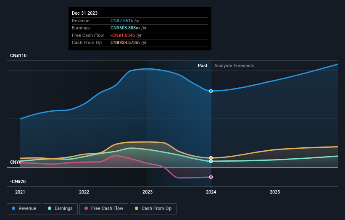The width and height of the screenshot is (345, 220).
Task: Click the CN¥603.888m earnings value
Action: tap(125, 28)
